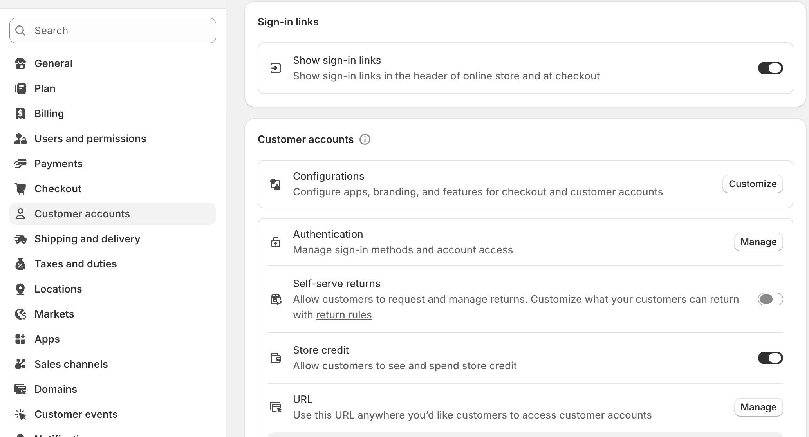Click the Markets globe icon
809x437 pixels.
pyautogui.click(x=20, y=314)
